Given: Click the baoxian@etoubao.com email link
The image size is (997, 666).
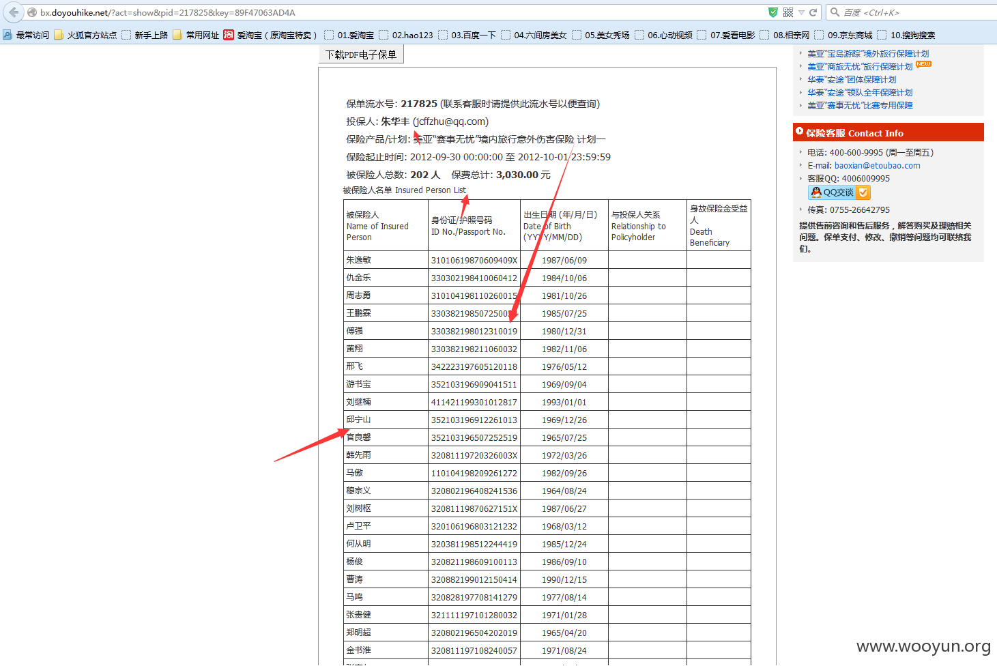Looking at the screenshot, I should tap(877, 165).
